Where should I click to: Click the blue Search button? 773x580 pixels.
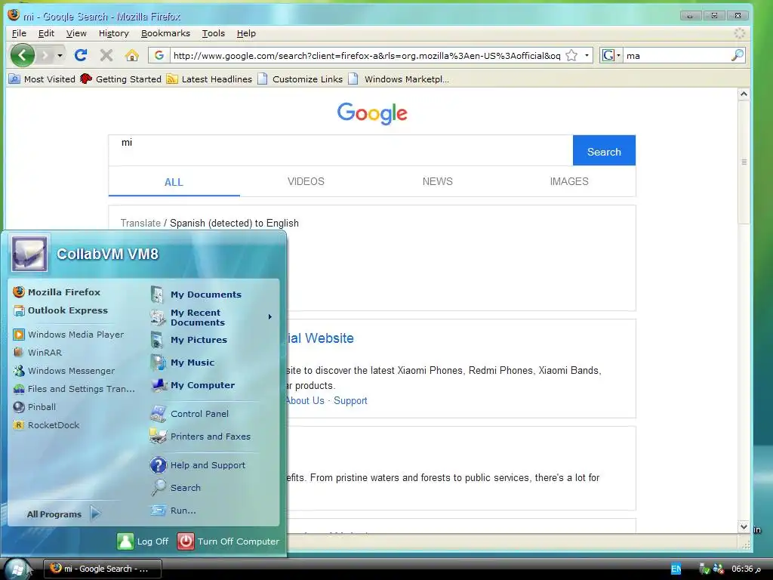point(604,150)
